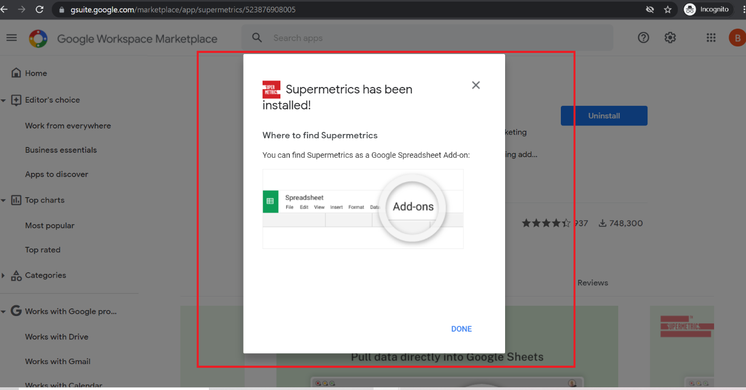Image resolution: width=746 pixels, height=390 pixels.
Task: Open Works with Drive
Action: pyautogui.click(x=56, y=337)
